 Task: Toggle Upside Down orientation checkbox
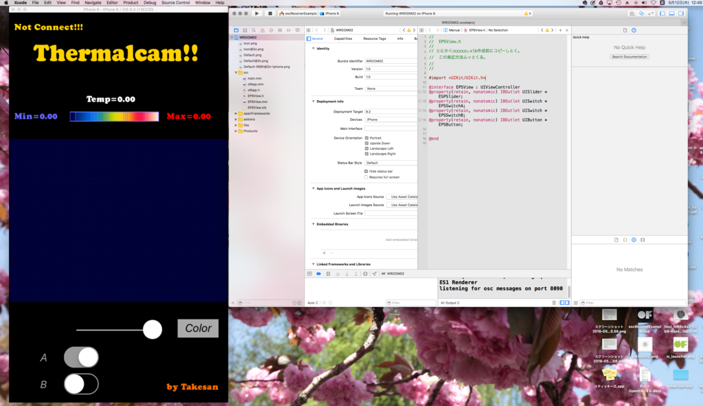point(367,143)
